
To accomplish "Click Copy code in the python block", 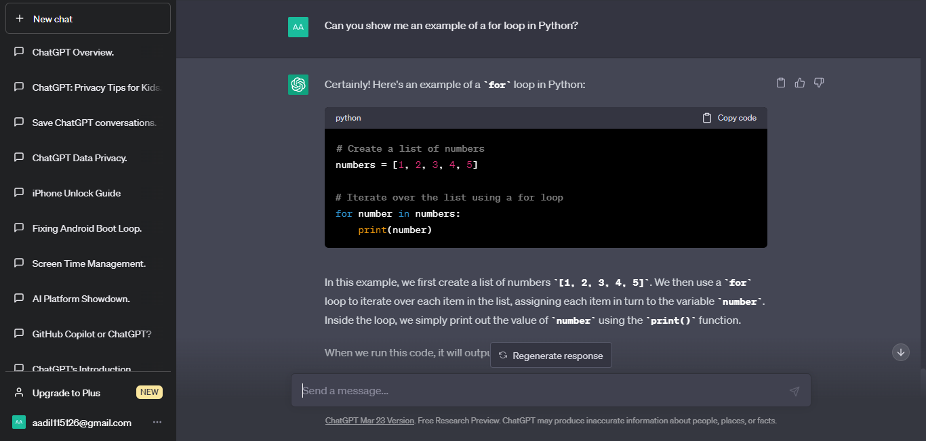I will coord(729,118).
